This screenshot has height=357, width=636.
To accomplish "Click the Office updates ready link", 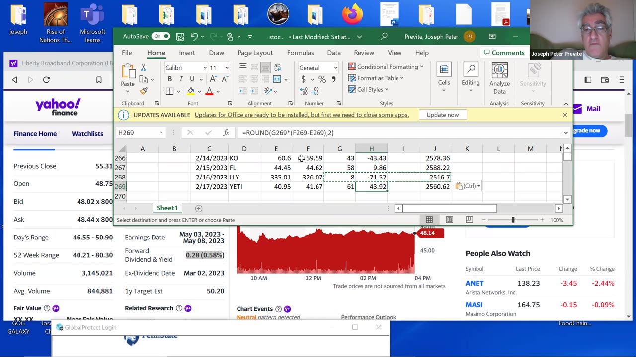I will click(x=302, y=115).
